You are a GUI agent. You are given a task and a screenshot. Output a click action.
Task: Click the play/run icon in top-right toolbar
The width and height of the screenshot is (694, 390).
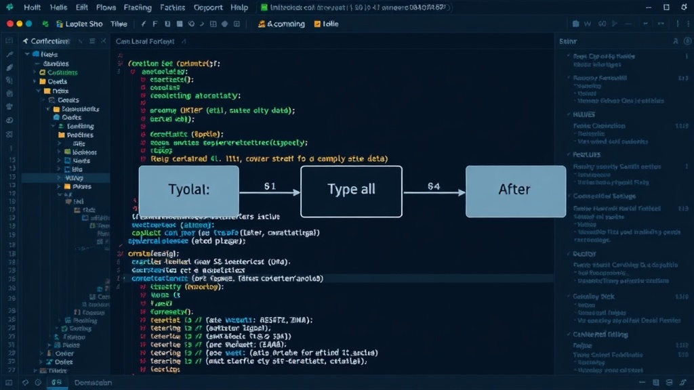[x=615, y=24]
